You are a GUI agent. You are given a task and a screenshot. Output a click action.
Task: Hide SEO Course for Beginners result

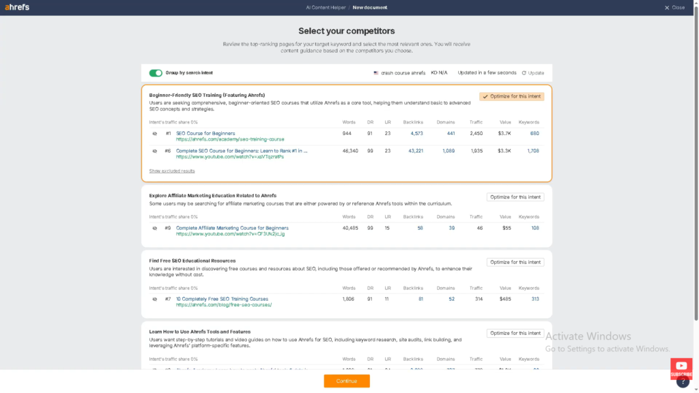155,134
